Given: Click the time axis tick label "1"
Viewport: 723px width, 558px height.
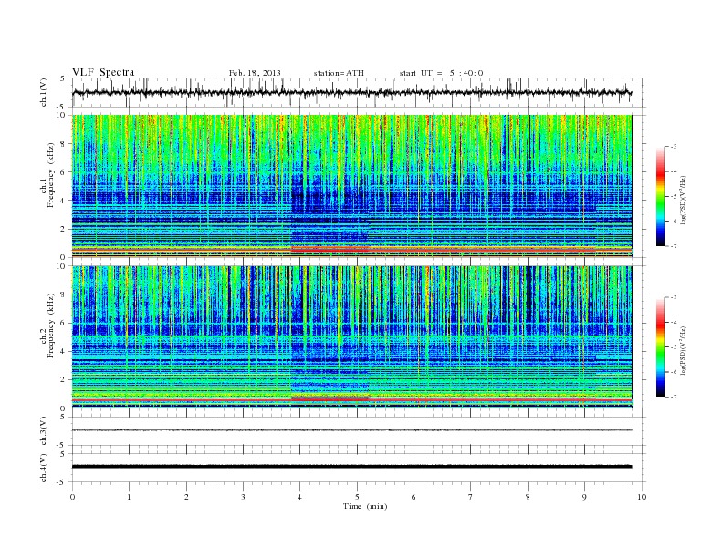Looking at the screenshot, I should (x=129, y=497).
